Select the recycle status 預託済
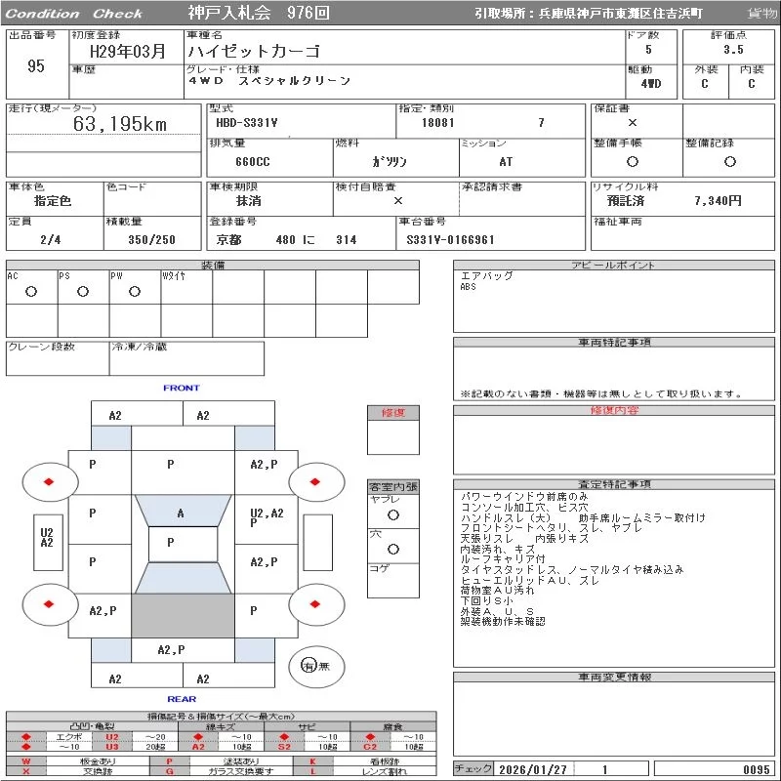Viewport: 781px width, 781px height. click(x=626, y=201)
